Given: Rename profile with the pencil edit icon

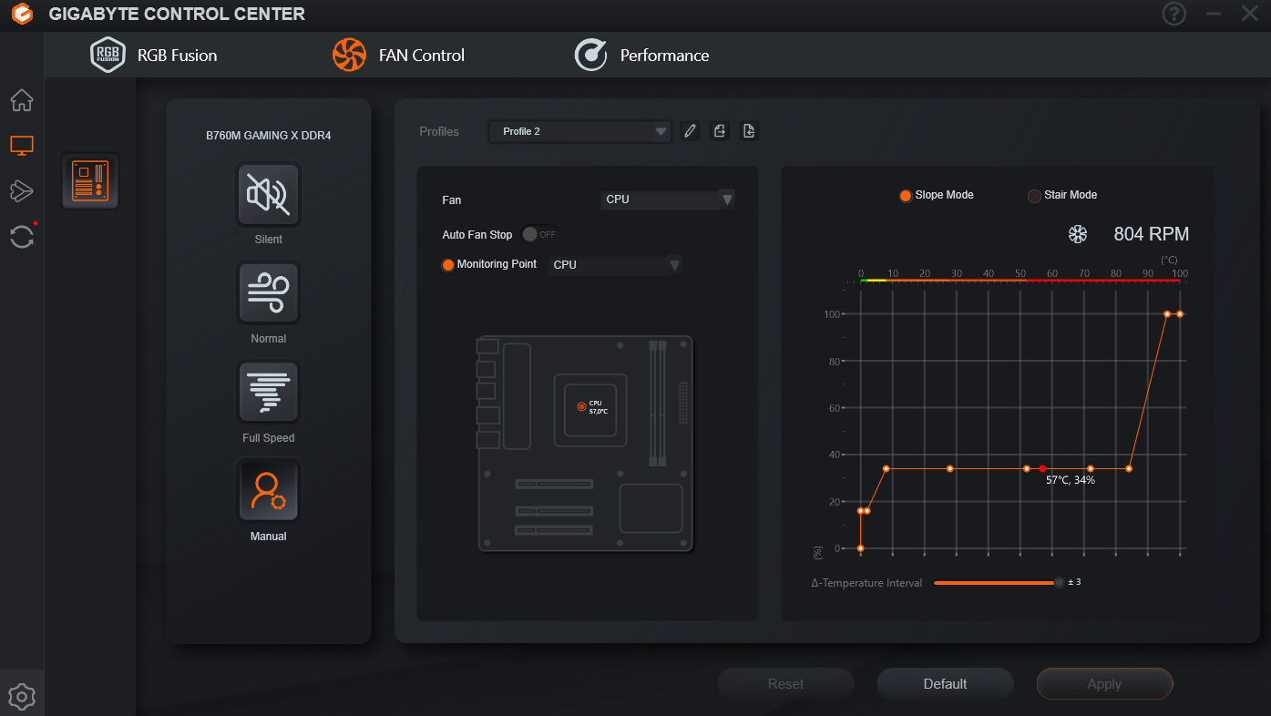Looking at the screenshot, I should coord(691,131).
